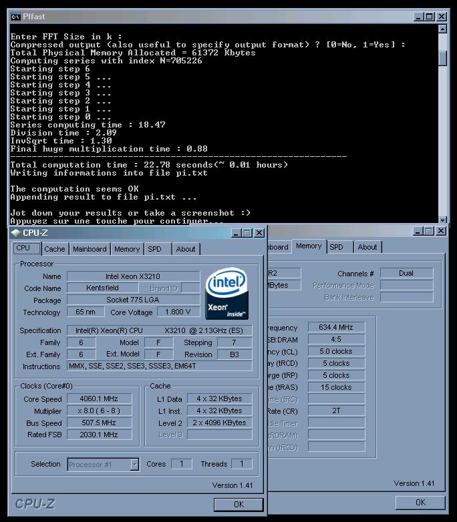Open the Memory tab in front CPU-Z

point(127,249)
